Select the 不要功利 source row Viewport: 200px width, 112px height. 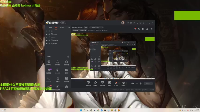point(58,40)
